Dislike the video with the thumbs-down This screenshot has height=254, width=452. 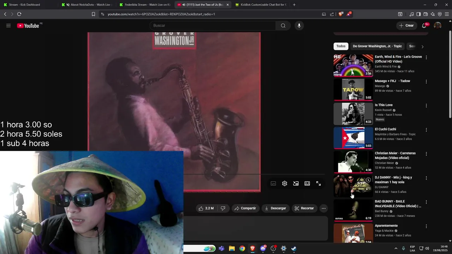pos(223,208)
